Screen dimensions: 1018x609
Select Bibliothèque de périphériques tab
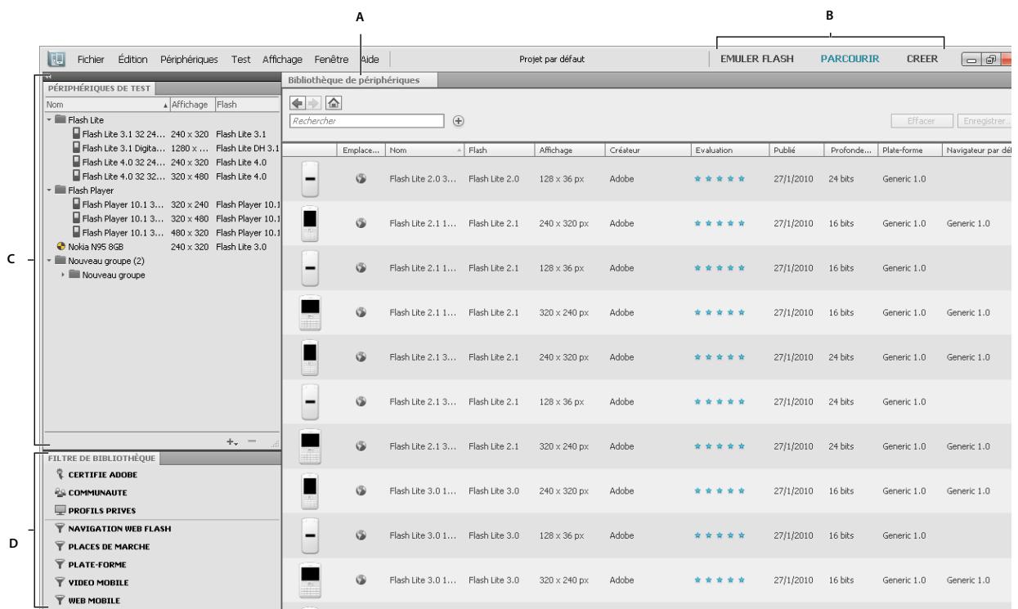click(x=360, y=80)
